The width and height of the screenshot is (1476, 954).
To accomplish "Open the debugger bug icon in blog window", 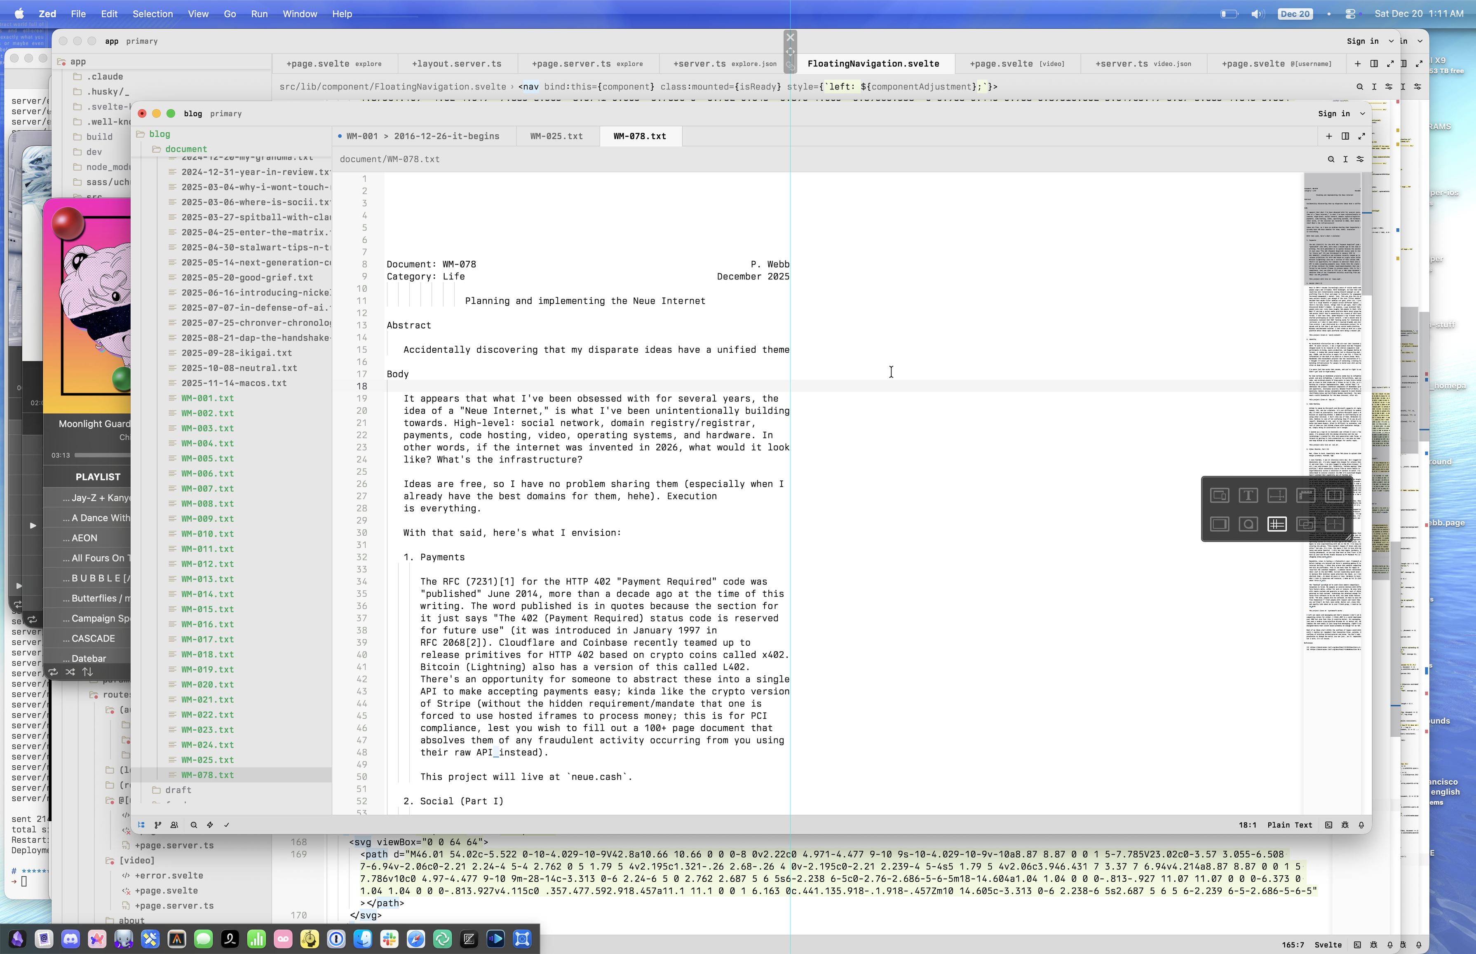I will (x=1345, y=825).
